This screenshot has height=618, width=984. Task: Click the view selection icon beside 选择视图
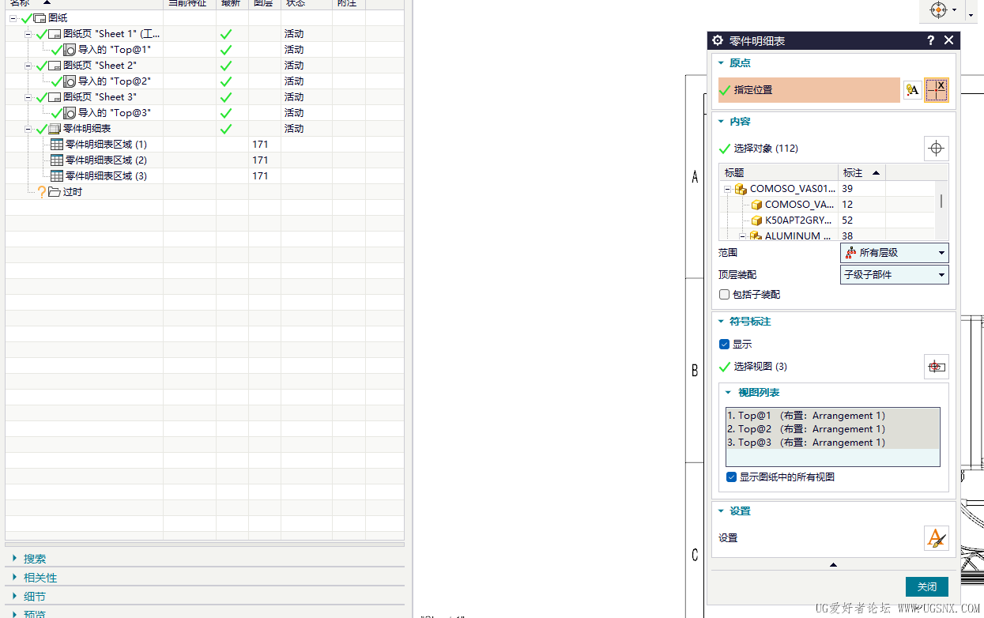point(936,366)
